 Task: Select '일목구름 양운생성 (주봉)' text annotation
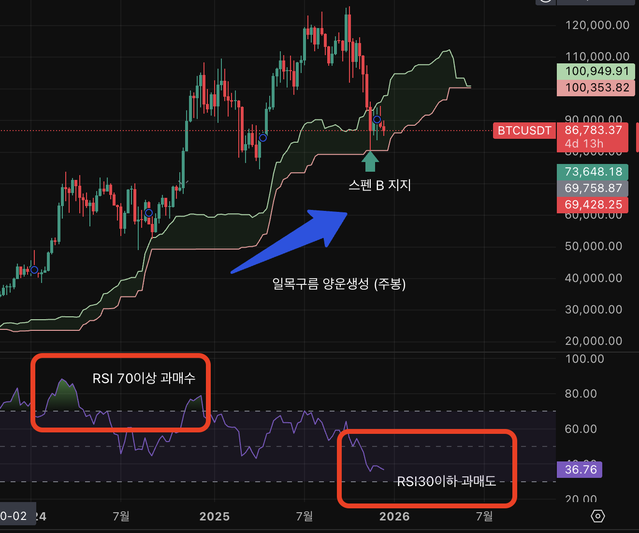coord(339,284)
